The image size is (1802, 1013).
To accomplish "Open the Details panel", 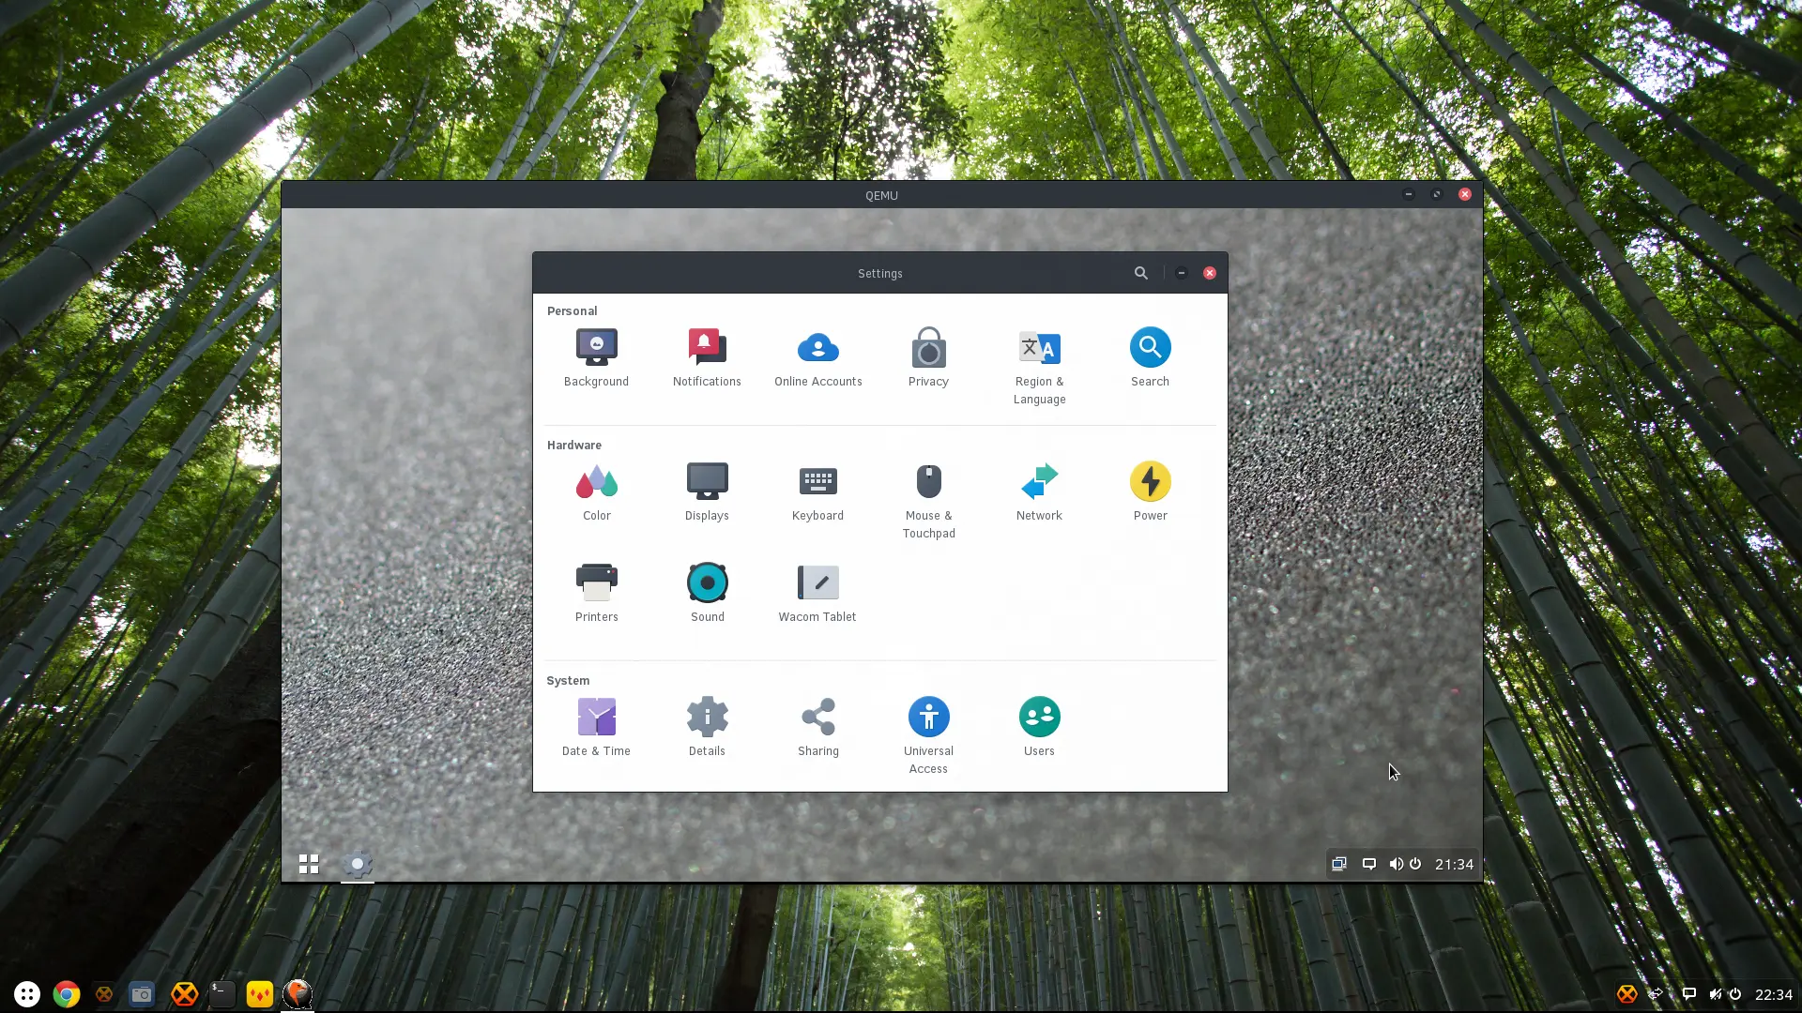I will coord(707,728).
